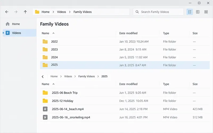
Task: Select the 2025-06 Beach Trip name
Action: [x=65, y=93]
